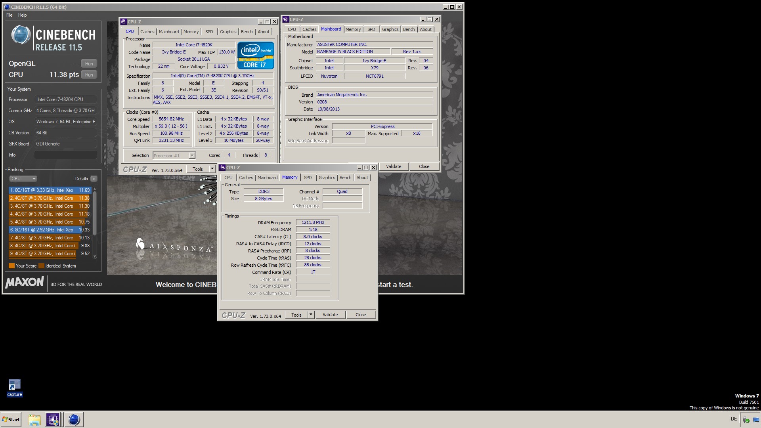Click Validate in the Mainboard window

coord(394,166)
